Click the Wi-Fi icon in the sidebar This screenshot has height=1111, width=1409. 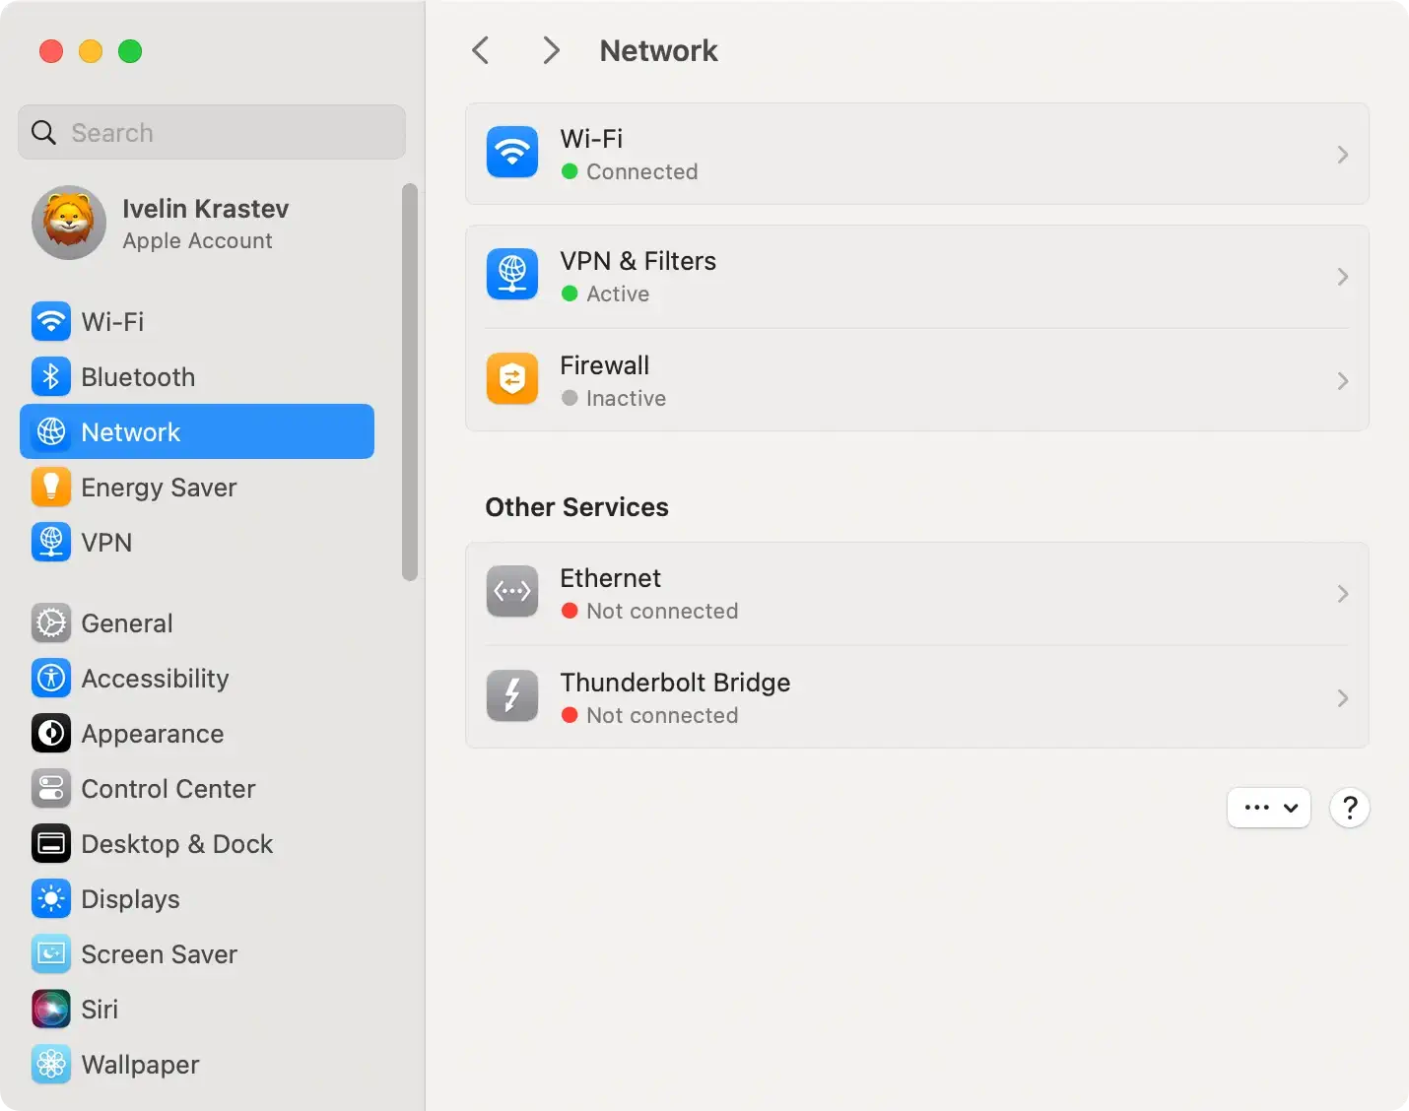click(x=50, y=322)
